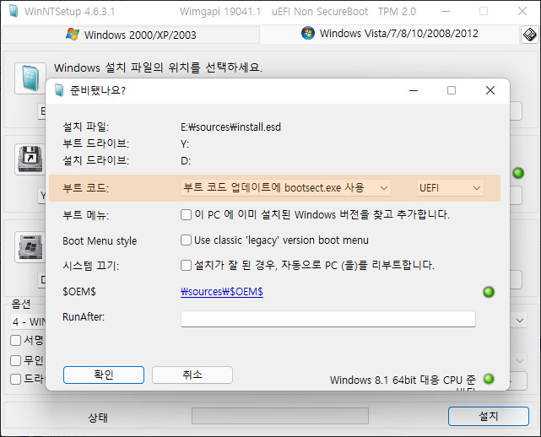The height and width of the screenshot is (437, 541).
Task: Switch to the Windows Vista/7/8/10/2008/2012 tab
Action: [x=390, y=34]
